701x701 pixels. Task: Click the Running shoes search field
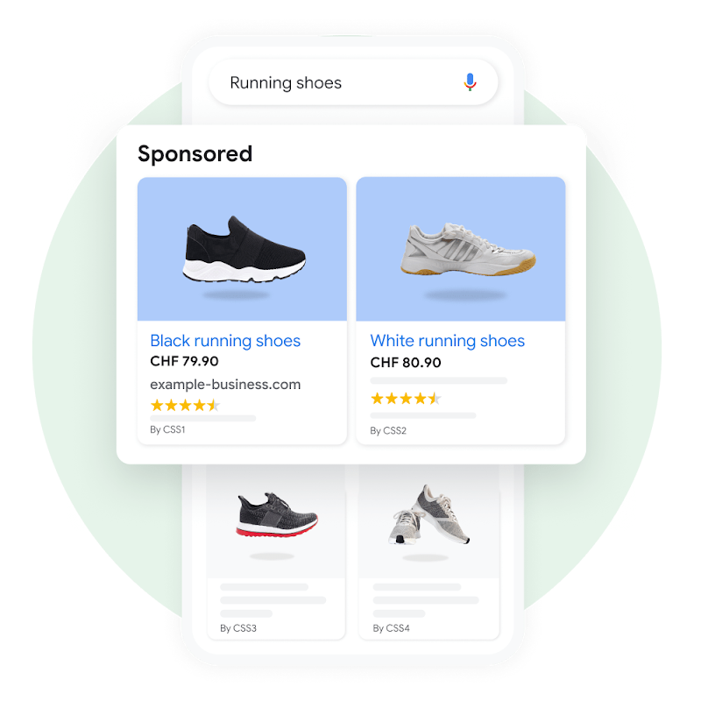[353, 82]
